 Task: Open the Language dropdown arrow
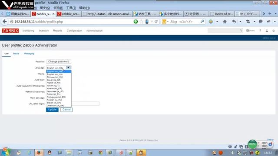click(x=68, y=68)
